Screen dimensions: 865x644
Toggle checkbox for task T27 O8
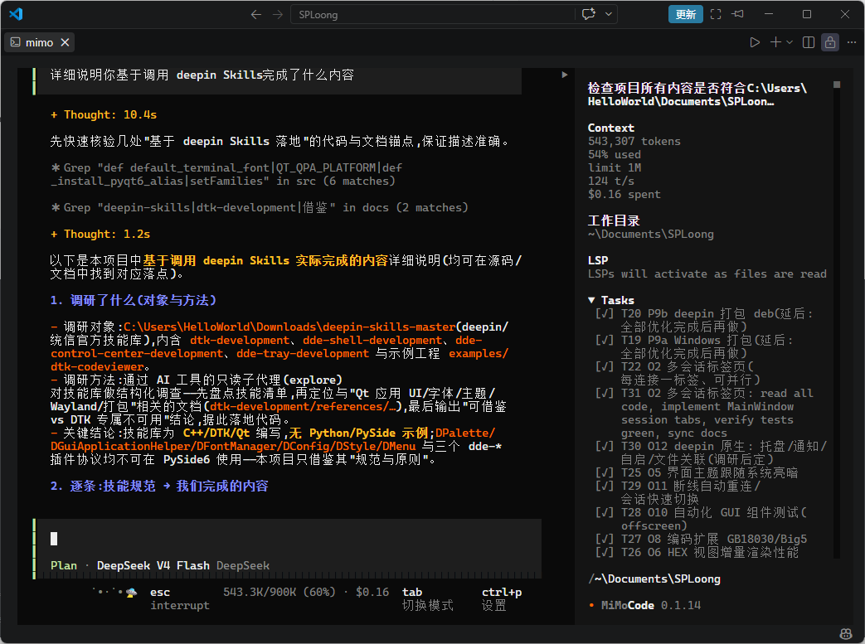[x=604, y=539]
